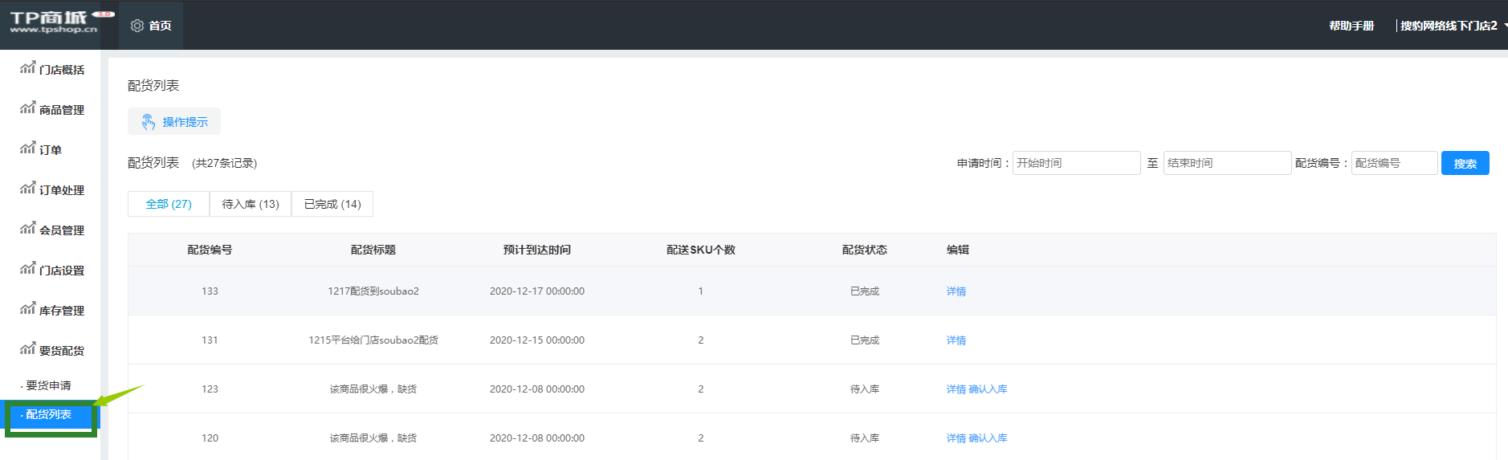Screen dimensions: 1508x460
Task: Click the chart icon beside 库存管理
Action: 27,309
